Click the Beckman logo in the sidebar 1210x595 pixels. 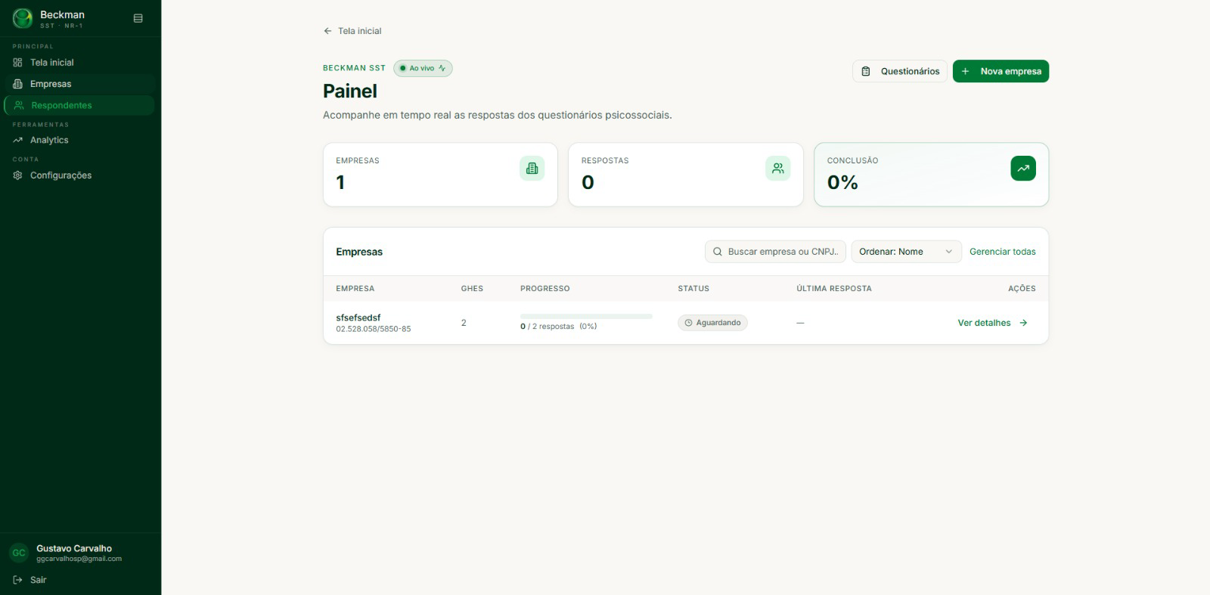(x=23, y=18)
